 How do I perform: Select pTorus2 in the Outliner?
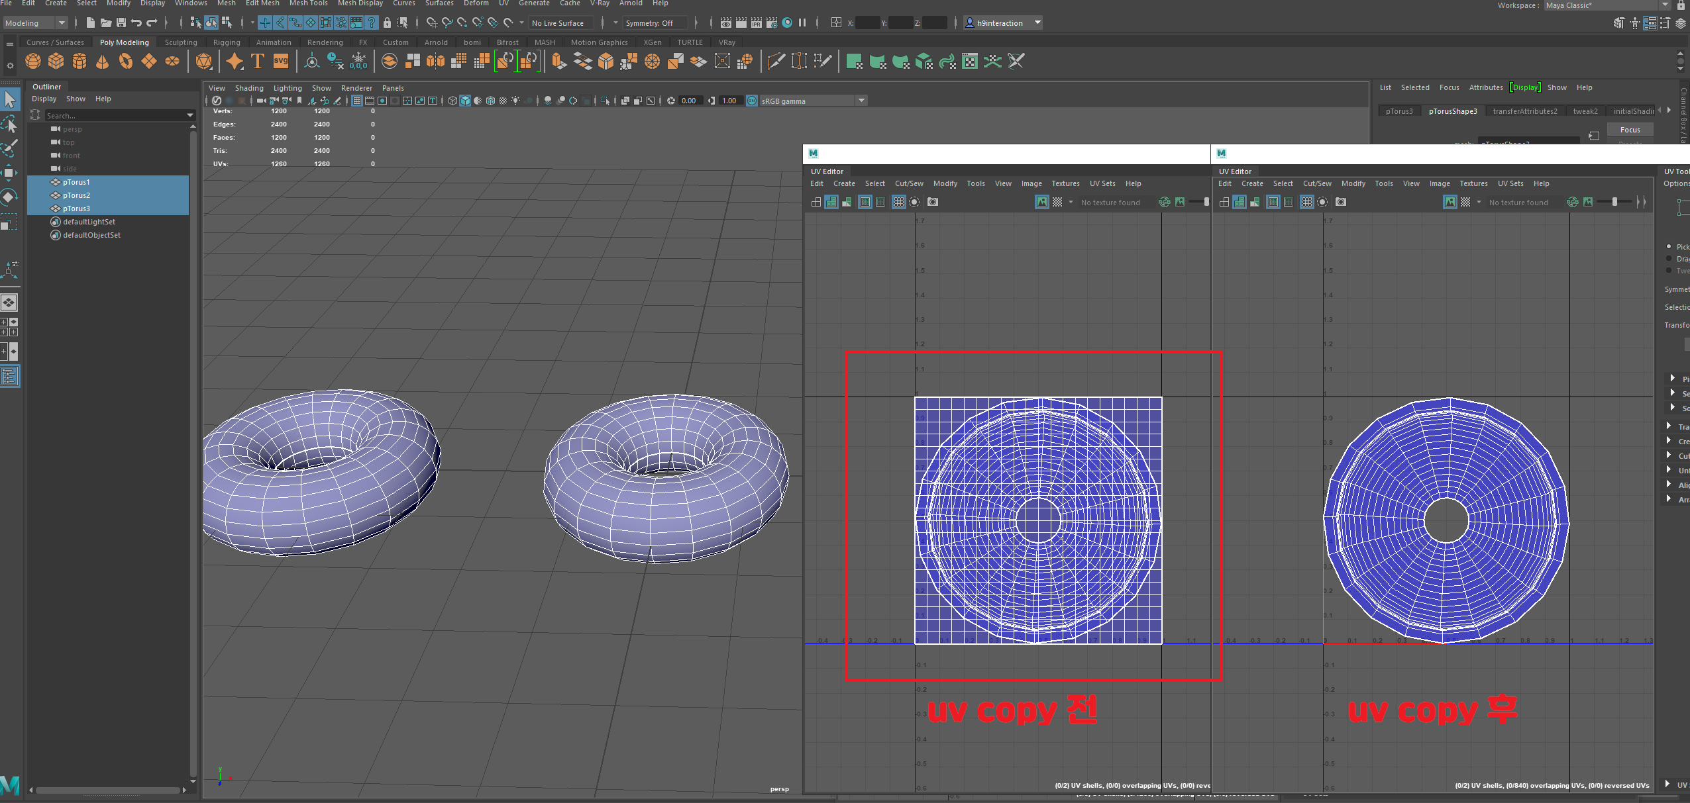click(76, 195)
